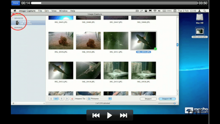
Task: Open the View menu
Action: coord(54,11)
